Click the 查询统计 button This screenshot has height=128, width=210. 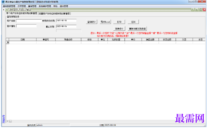tap(92, 22)
